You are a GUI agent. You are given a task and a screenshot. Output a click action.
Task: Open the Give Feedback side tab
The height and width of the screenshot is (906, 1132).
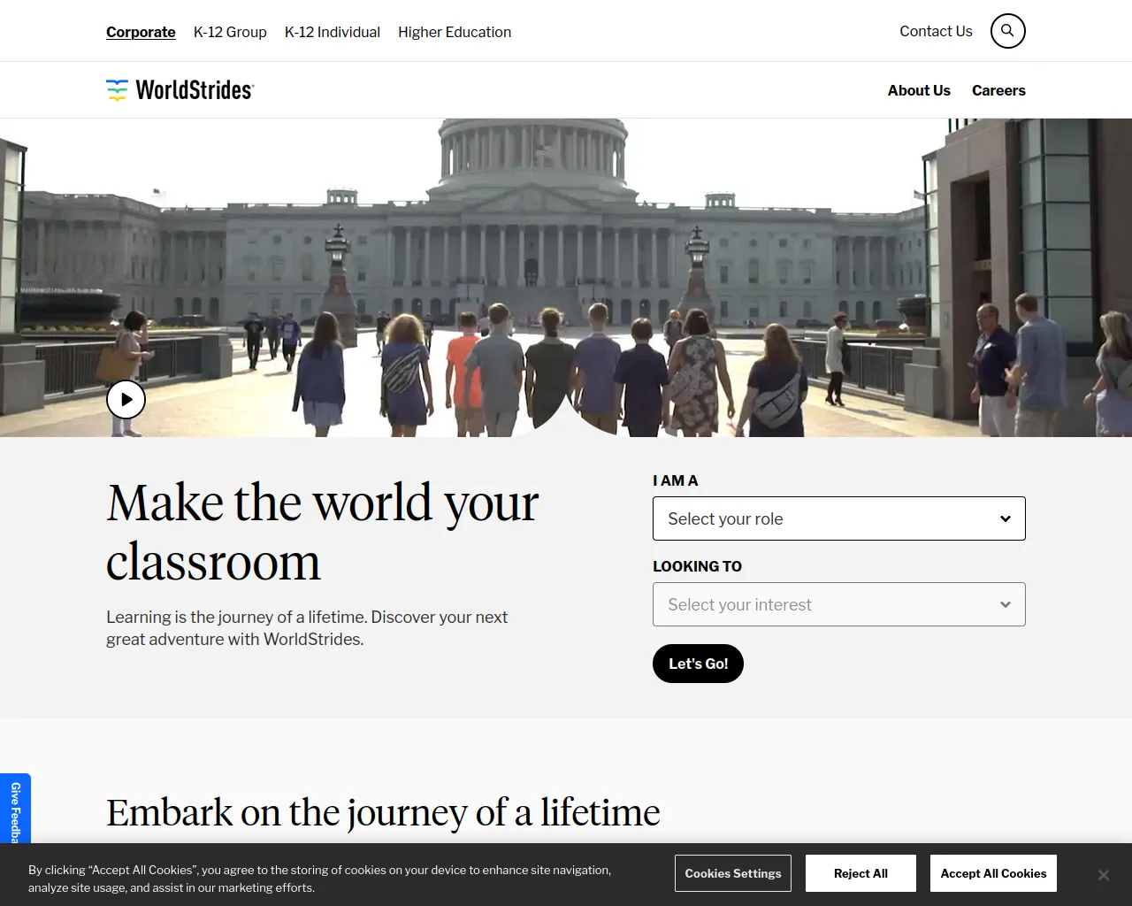[15, 809]
